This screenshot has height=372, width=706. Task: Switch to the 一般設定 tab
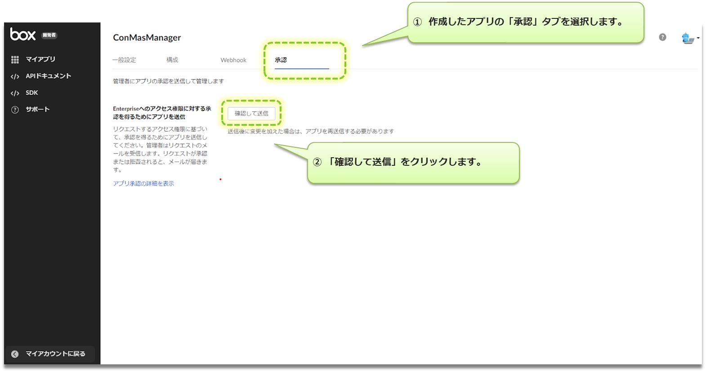124,60
